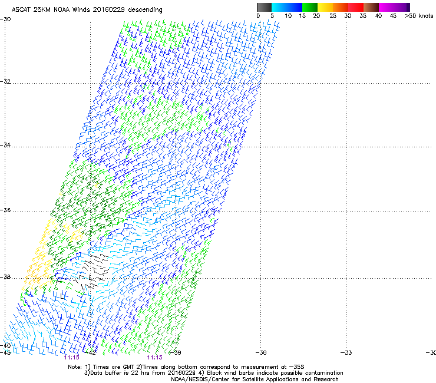The height and width of the screenshot is (383, 436).
Task: Select the orange 25-30 knots color bar segment
Action: click(x=341, y=7)
